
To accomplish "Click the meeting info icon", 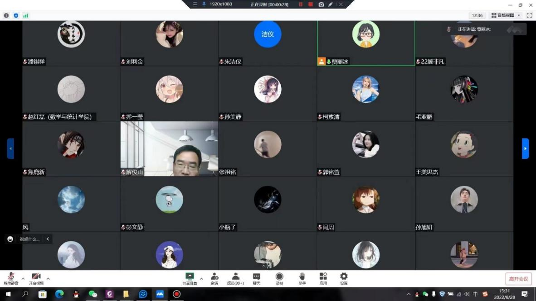I will point(6,15).
